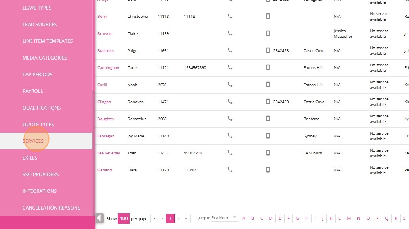
Task: Click the mobile icon in Garland row
Action: [268, 170]
